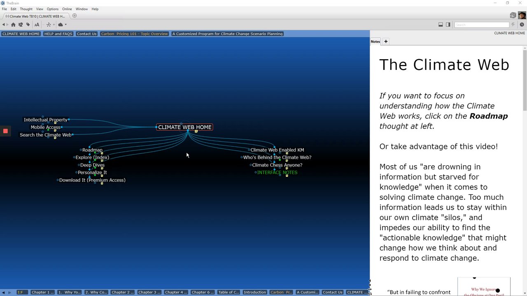
Task: Open the Roadmap thought
Action: (92, 150)
